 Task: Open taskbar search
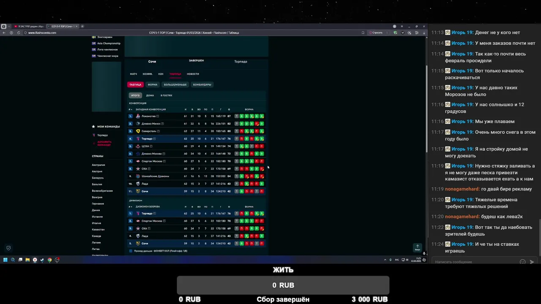pyautogui.click(x=13, y=260)
